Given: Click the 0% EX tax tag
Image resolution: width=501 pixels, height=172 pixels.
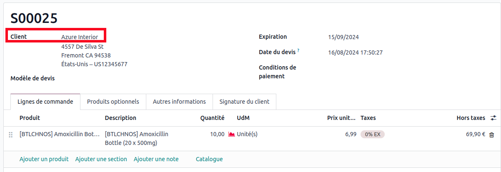Looking at the screenshot, I should (x=373, y=135).
